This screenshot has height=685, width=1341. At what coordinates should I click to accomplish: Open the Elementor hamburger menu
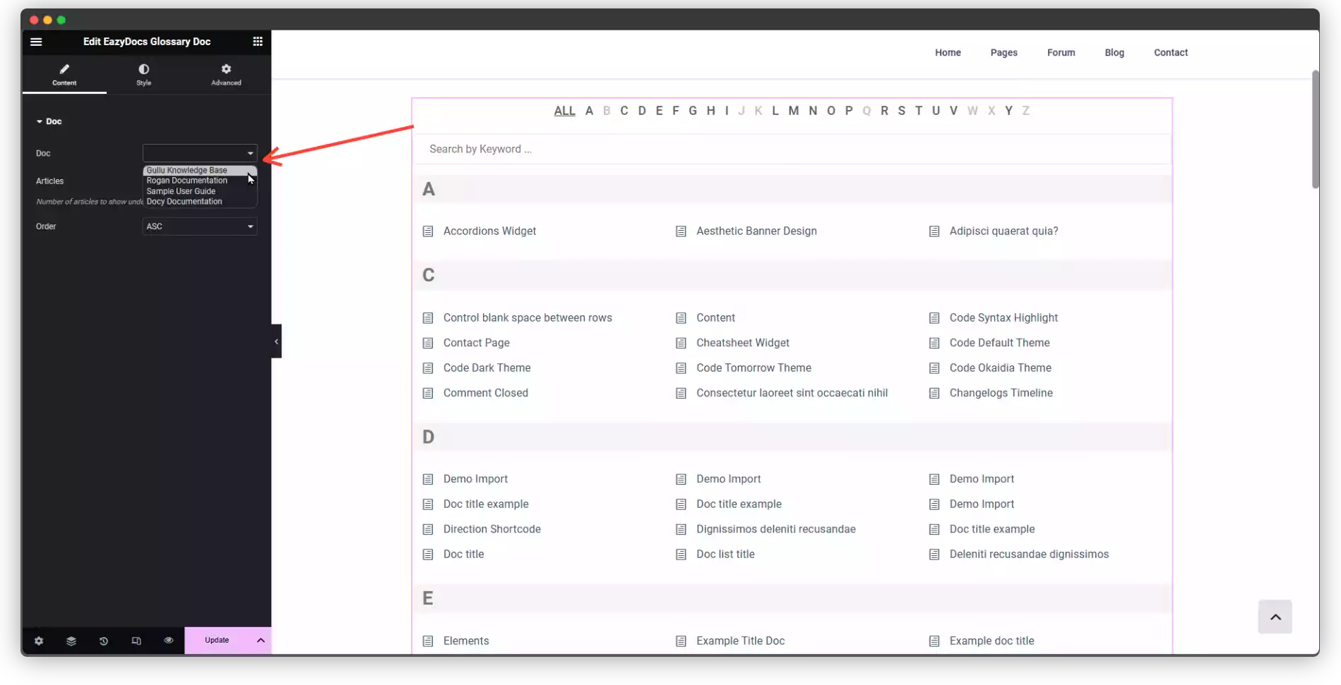click(36, 42)
